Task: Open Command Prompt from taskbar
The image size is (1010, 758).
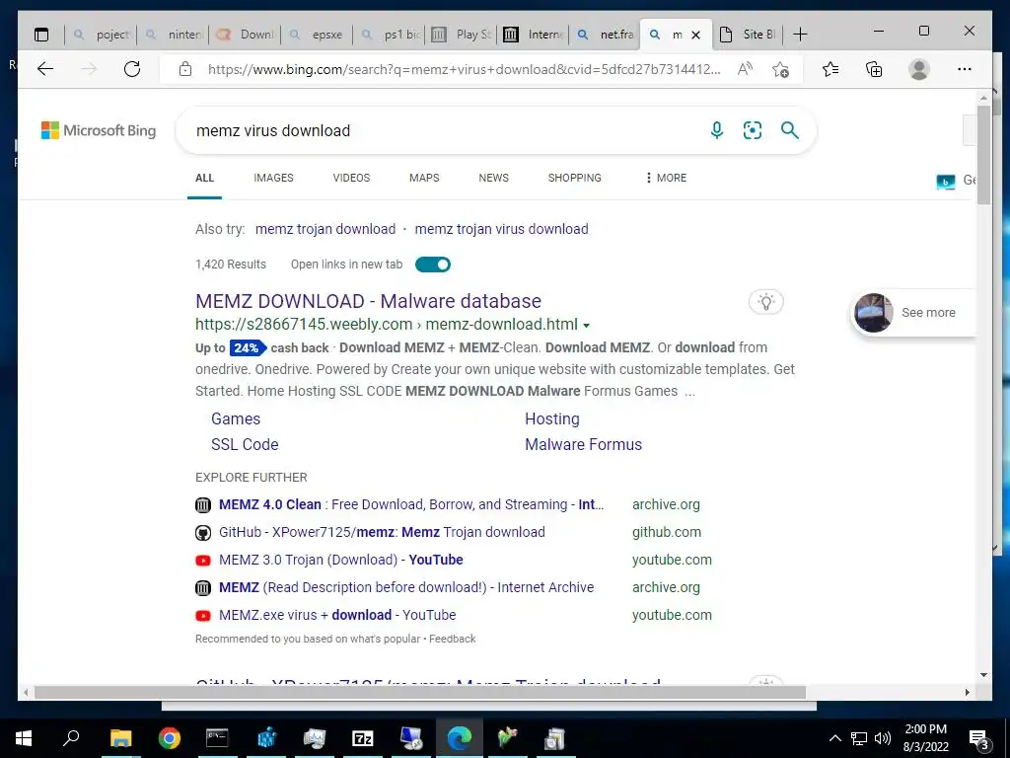Action: (217, 738)
